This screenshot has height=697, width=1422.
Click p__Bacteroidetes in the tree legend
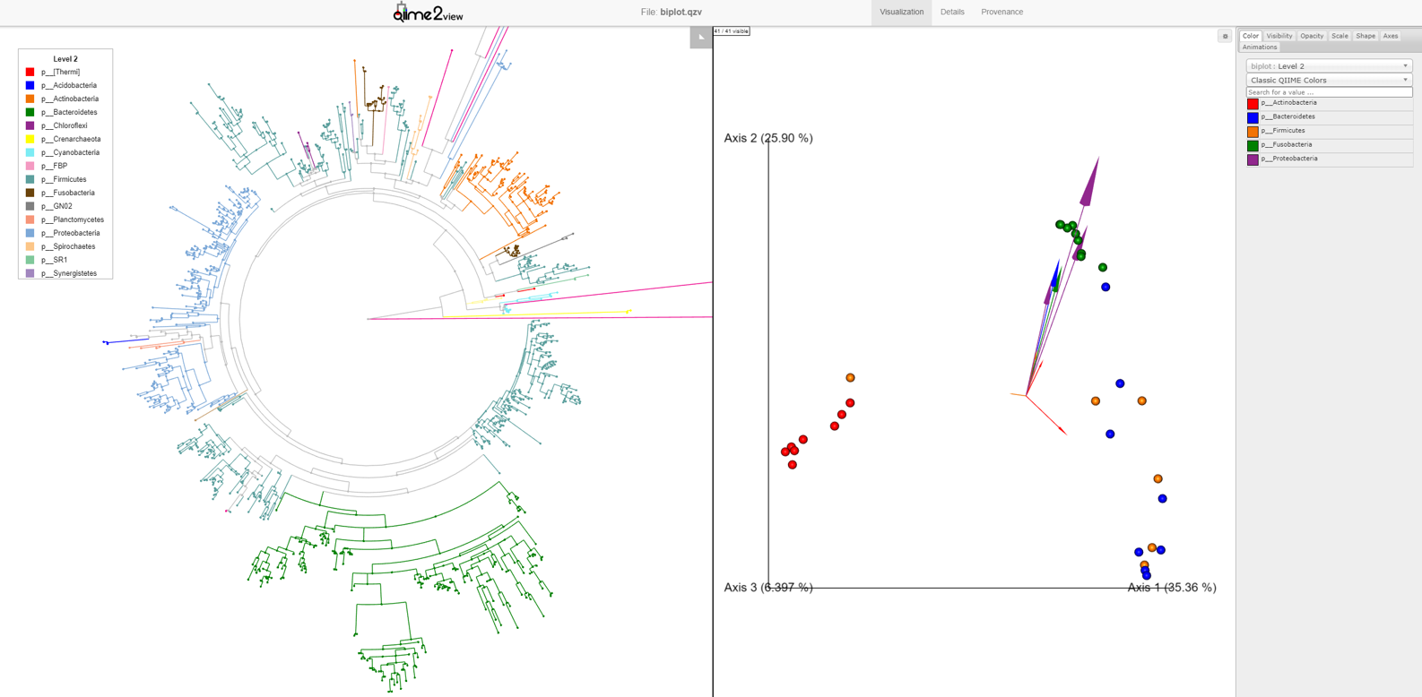click(x=69, y=112)
